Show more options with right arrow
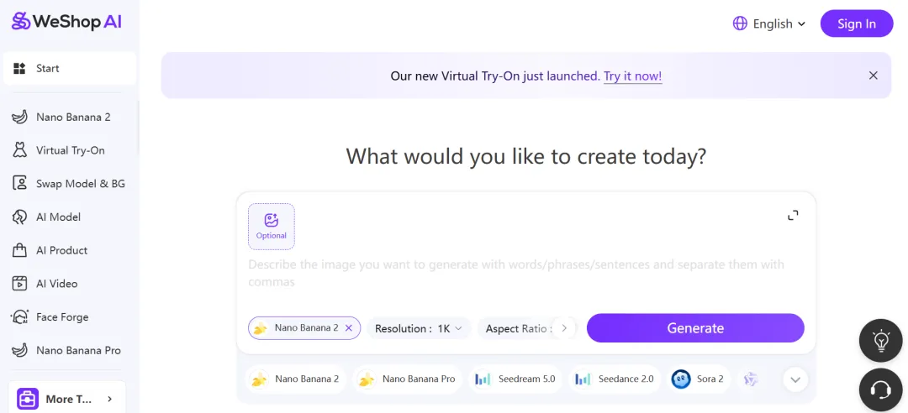The image size is (908, 413). click(564, 328)
